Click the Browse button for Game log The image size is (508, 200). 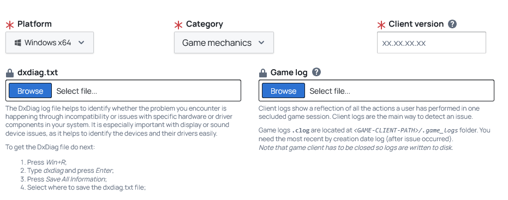coord(283,90)
